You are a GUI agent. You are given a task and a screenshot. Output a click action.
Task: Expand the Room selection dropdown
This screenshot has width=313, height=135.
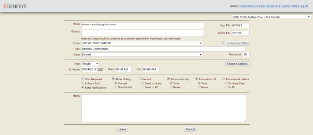point(142,43)
